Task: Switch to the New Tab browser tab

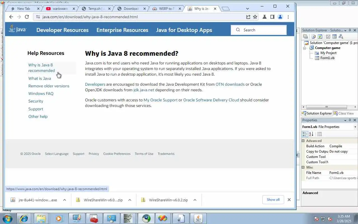Action: (x=23, y=9)
